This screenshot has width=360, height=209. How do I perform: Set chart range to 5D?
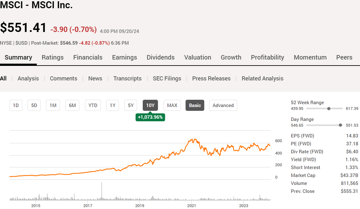34,105
